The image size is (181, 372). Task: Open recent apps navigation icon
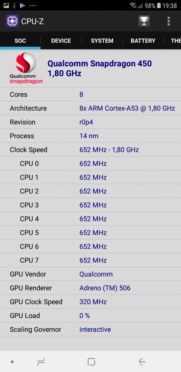(x=41, y=361)
